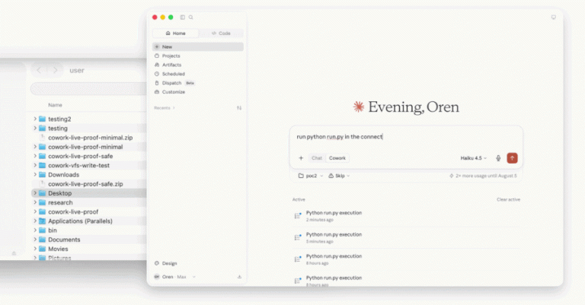
Task: Select Chat mode
Action: [x=317, y=158]
